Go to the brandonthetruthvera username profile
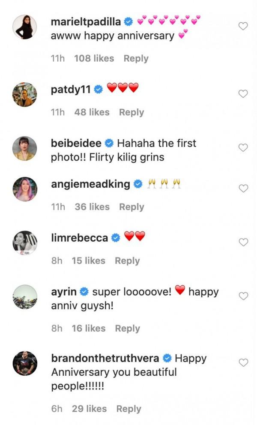257x425 pixels. point(105,358)
